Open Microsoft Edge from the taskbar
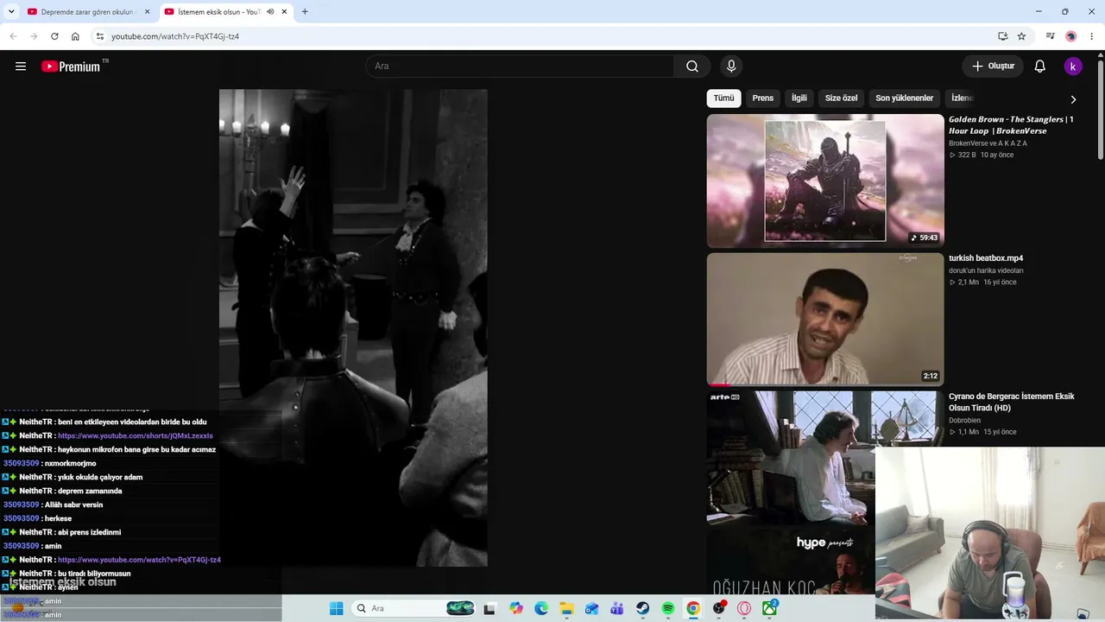The image size is (1105, 622). pos(541,608)
